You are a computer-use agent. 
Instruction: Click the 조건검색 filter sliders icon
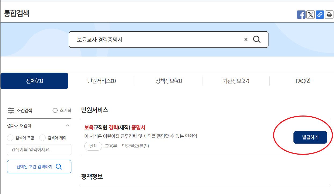pyautogui.click(x=11, y=110)
